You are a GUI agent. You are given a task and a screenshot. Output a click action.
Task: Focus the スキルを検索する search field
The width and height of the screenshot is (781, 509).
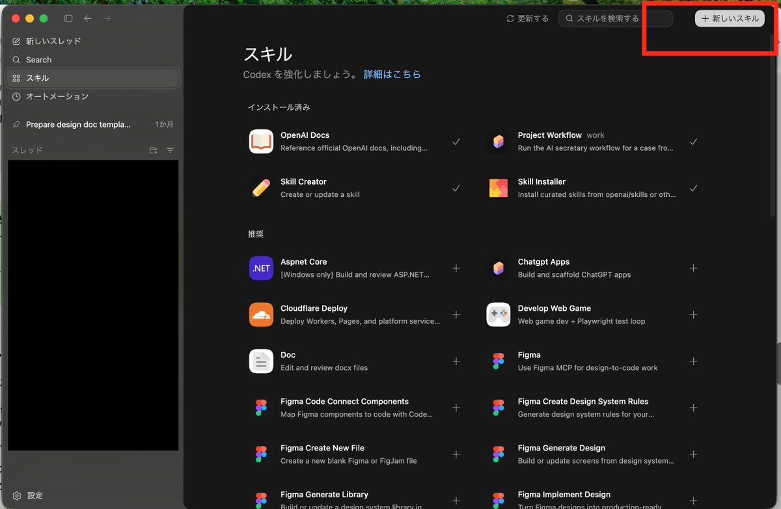pyautogui.click(x=615, y=19)
